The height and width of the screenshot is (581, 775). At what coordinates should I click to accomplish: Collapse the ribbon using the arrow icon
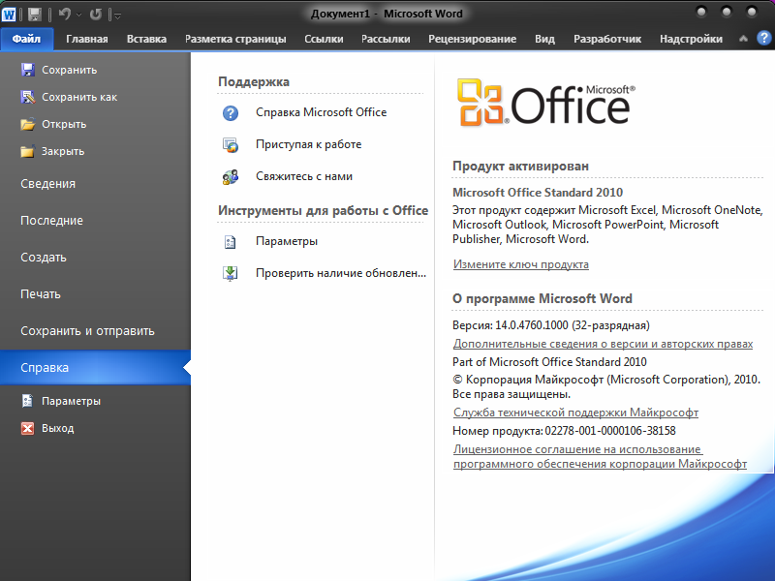coord(743,39)
